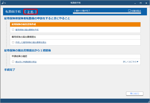Click the 転勤届手続 banner title

[13, 12]
